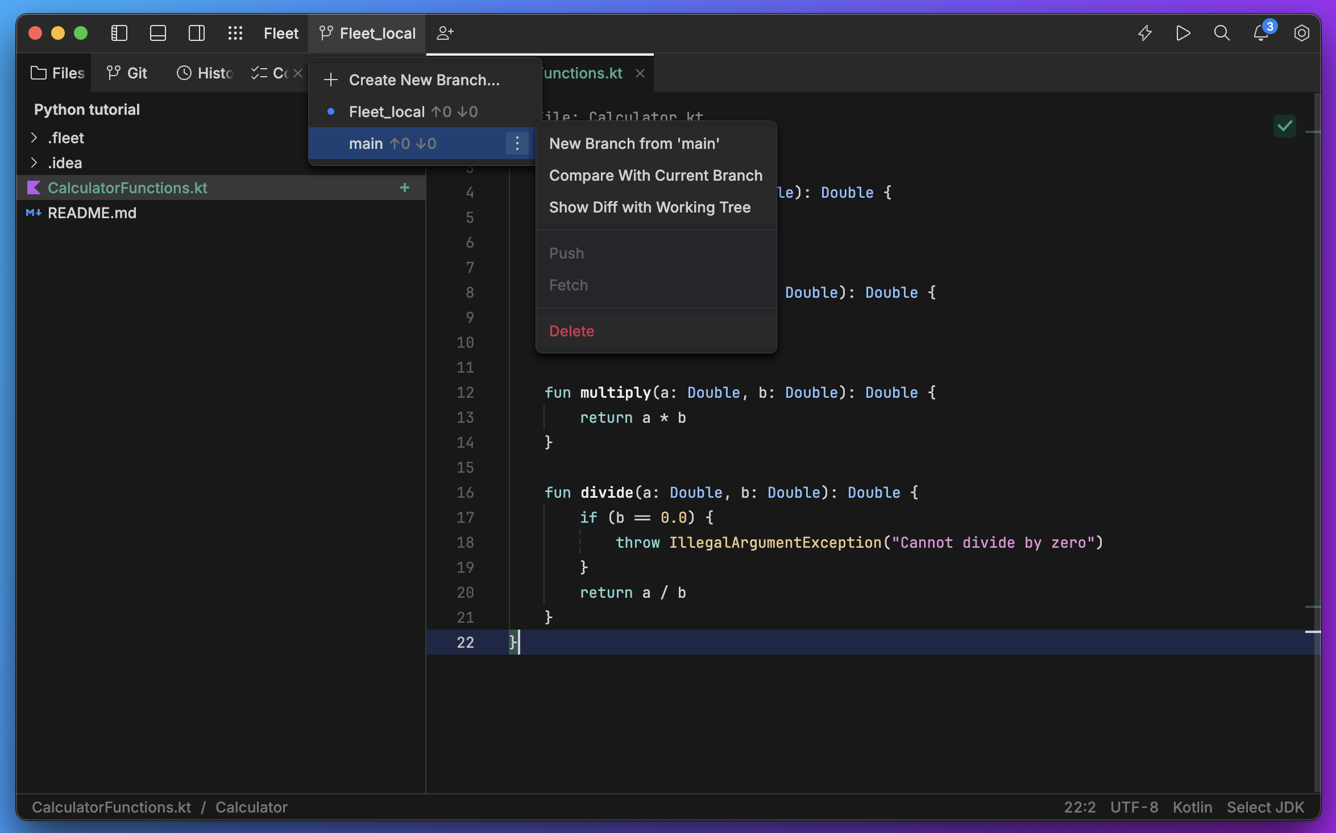Click Calculator in the breadcrumb
The height and width of the screenshot is (833, 1336).
(251, 807)
